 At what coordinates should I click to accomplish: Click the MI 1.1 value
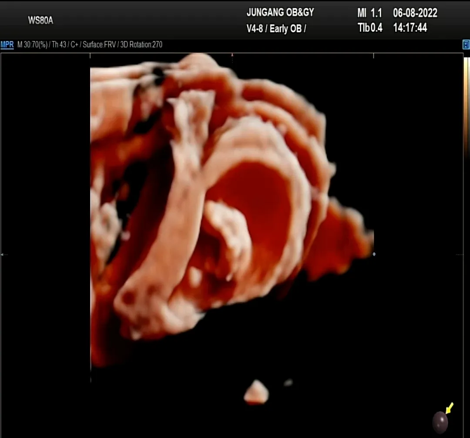point(369,13)
